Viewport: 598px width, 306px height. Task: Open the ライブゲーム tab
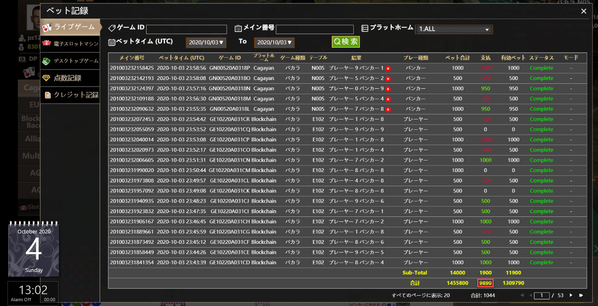point(71,27)
